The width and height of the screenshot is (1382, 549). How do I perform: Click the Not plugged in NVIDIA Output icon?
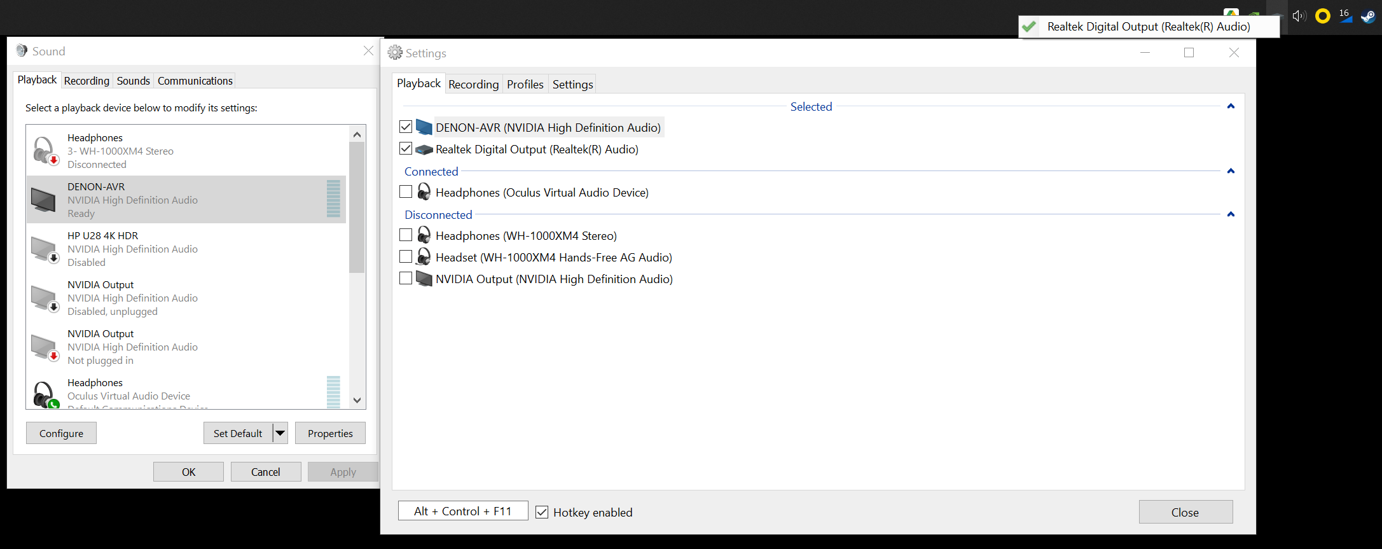click(45, 347)
